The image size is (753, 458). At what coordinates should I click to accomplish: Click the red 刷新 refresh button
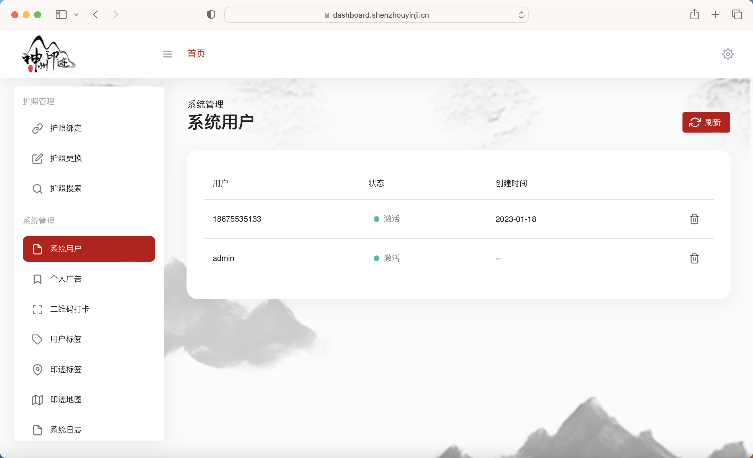pyautogui.click(x=706, y=122)
